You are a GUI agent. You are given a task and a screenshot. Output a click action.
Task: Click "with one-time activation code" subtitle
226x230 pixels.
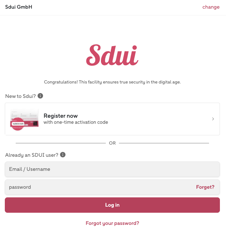76,122
